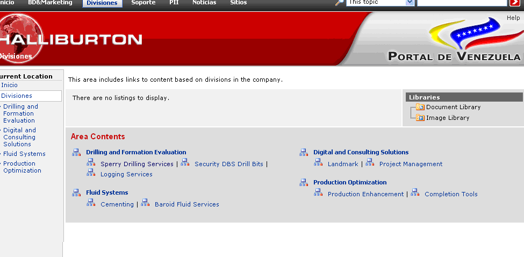Select Divisiones in Current Location sidebar

[x=17, y=96]
